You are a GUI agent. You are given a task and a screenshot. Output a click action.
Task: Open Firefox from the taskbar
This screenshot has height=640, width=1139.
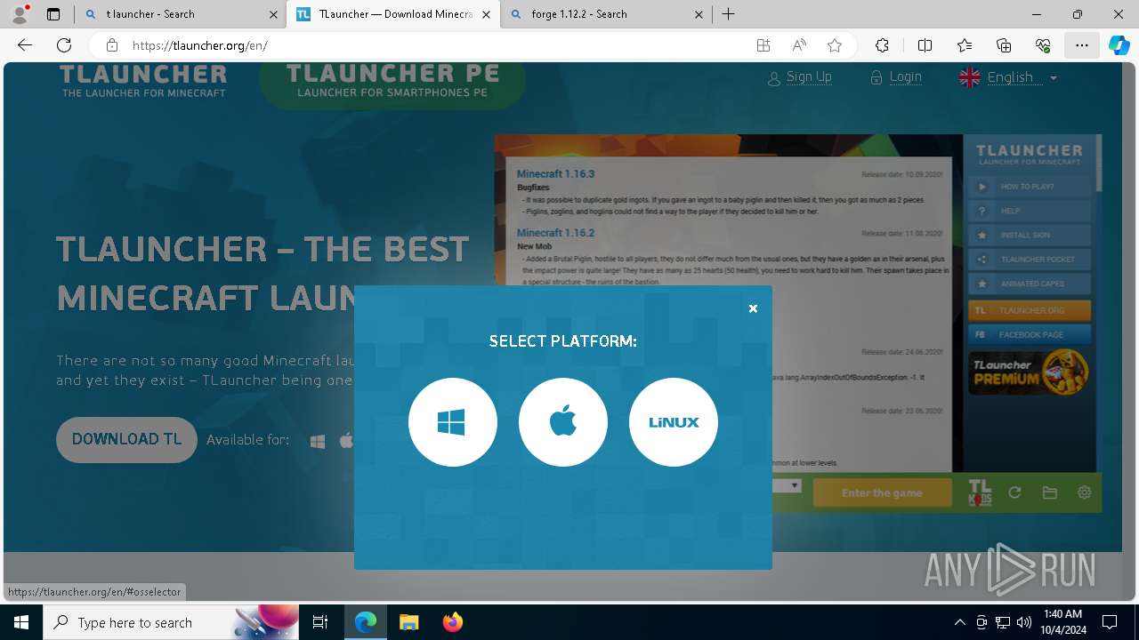click(x=452, y=622)
